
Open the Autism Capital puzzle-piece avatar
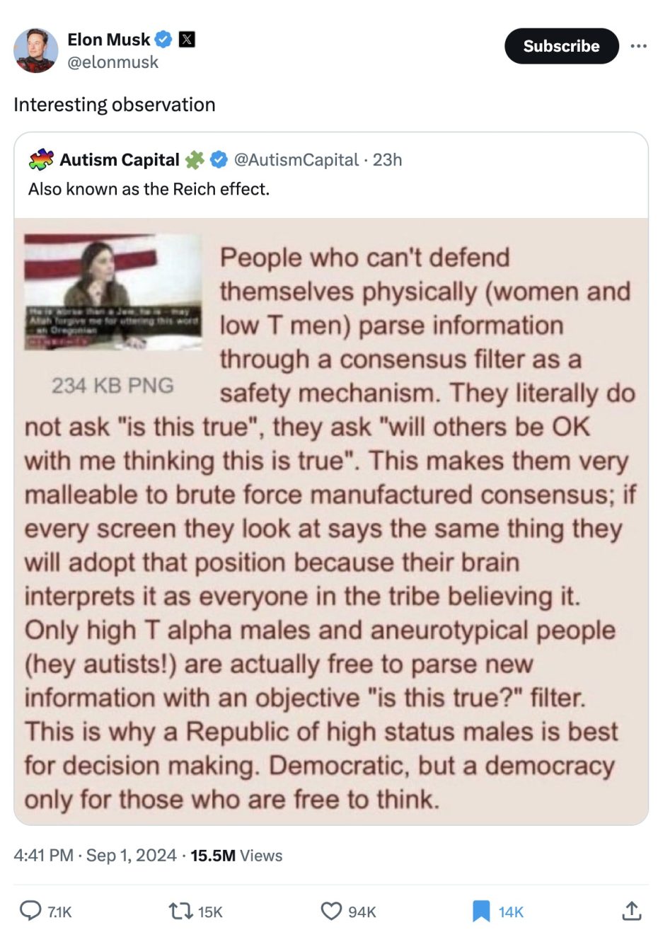click(x=41, y=160)
